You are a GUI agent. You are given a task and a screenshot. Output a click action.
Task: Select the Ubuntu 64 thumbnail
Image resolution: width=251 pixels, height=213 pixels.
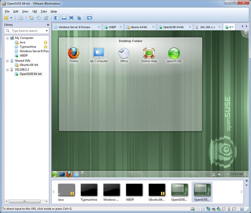point(157,192)
